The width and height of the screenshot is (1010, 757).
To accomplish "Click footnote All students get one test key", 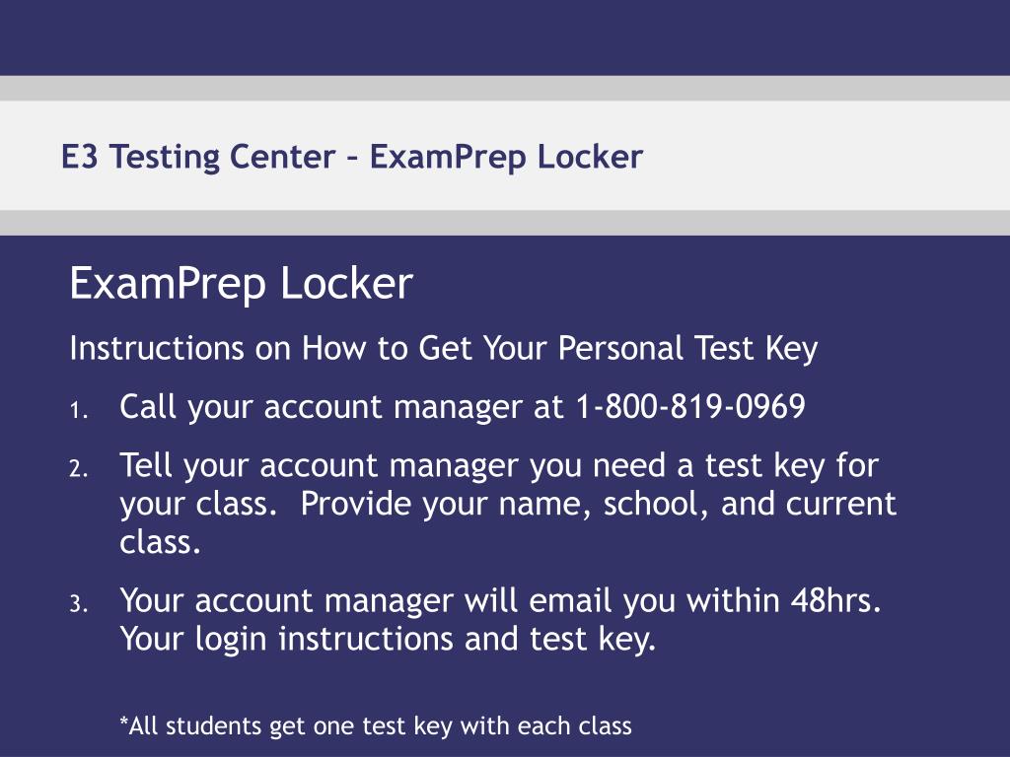I will (x=376, y=726).
